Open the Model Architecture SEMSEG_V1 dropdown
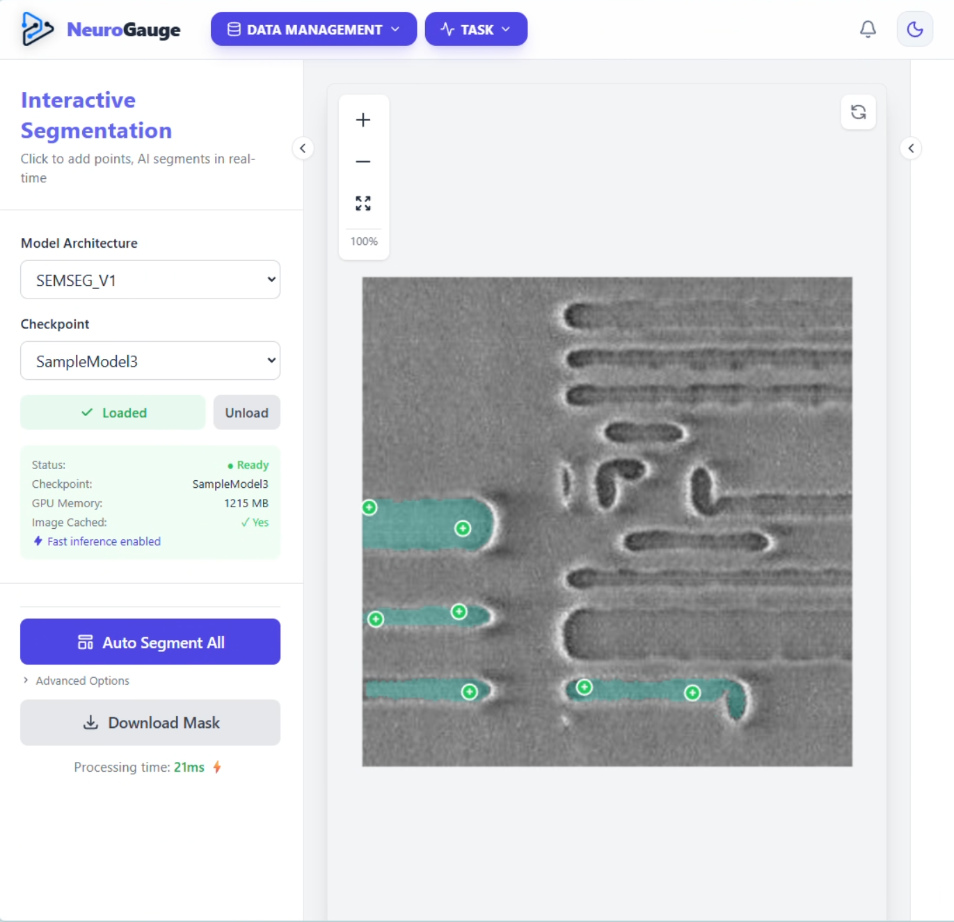This screenshot has width=954, height=922. (150, 280)
